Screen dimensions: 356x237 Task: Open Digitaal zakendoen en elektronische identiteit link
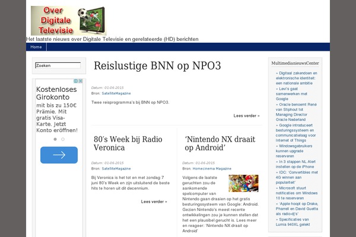[296, 78]
